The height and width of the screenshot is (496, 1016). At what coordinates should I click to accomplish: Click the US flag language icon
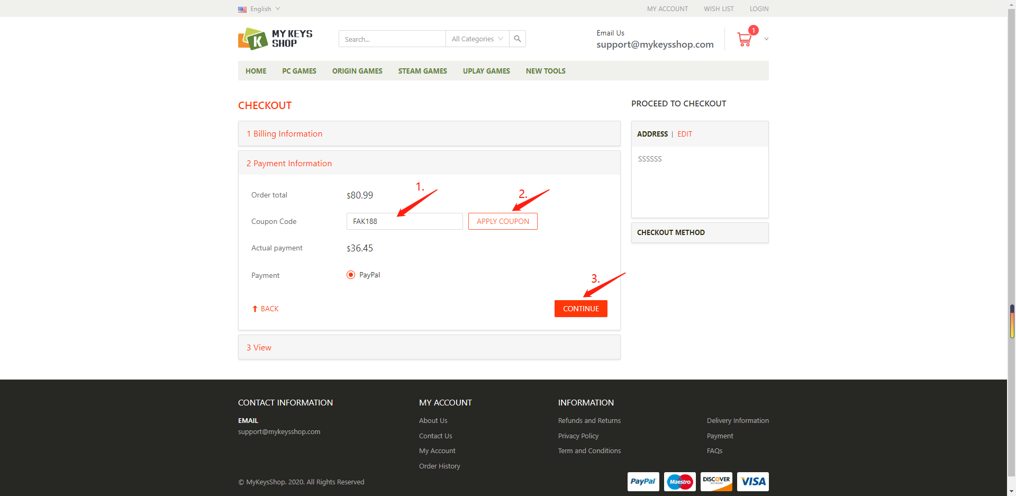click(x=242, y=10)
